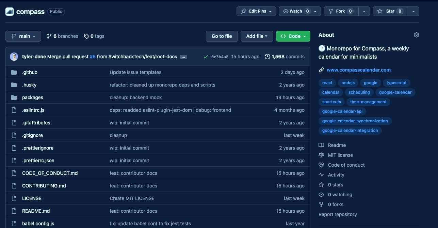The width and height of the screenshot is (438, 228).
Task: Click the green commit status checkmark
Action: [x=206, y=57]
